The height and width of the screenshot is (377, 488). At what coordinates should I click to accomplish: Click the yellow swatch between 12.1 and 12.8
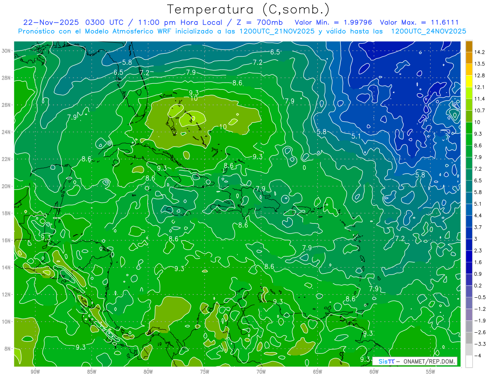coord(469,82)
